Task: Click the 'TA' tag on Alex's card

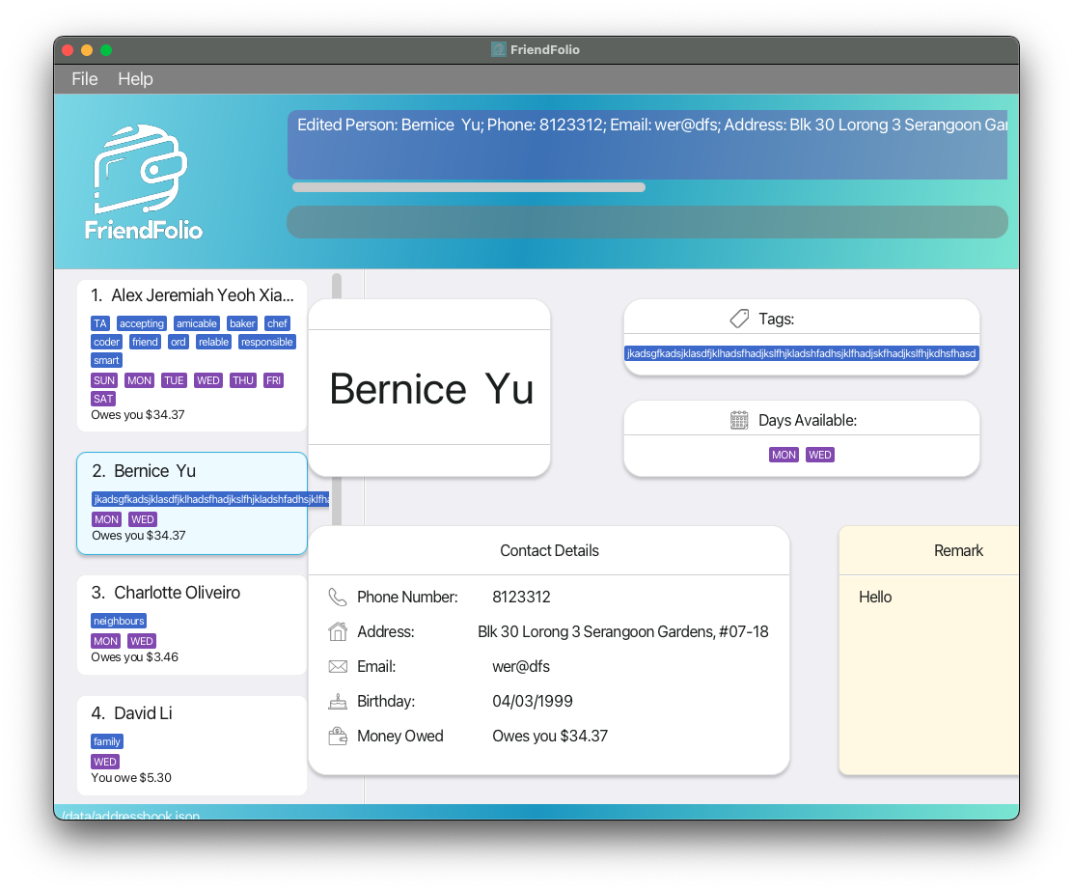Action: (100, 323)
